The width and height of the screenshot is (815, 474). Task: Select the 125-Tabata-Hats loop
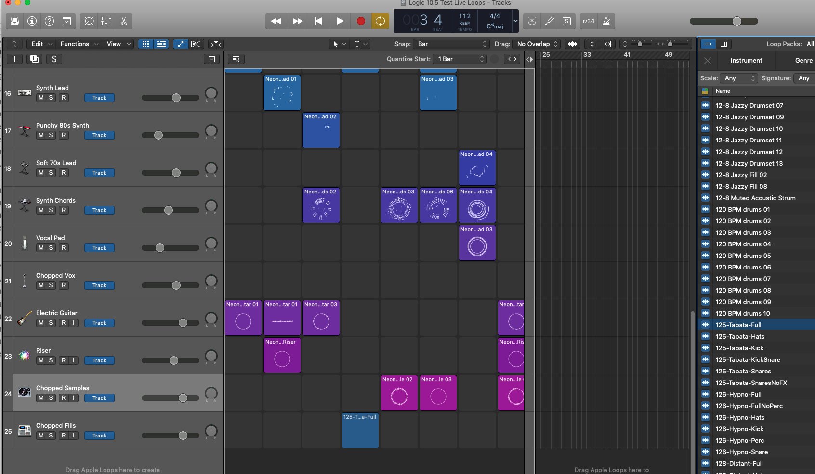coord(740,336)
